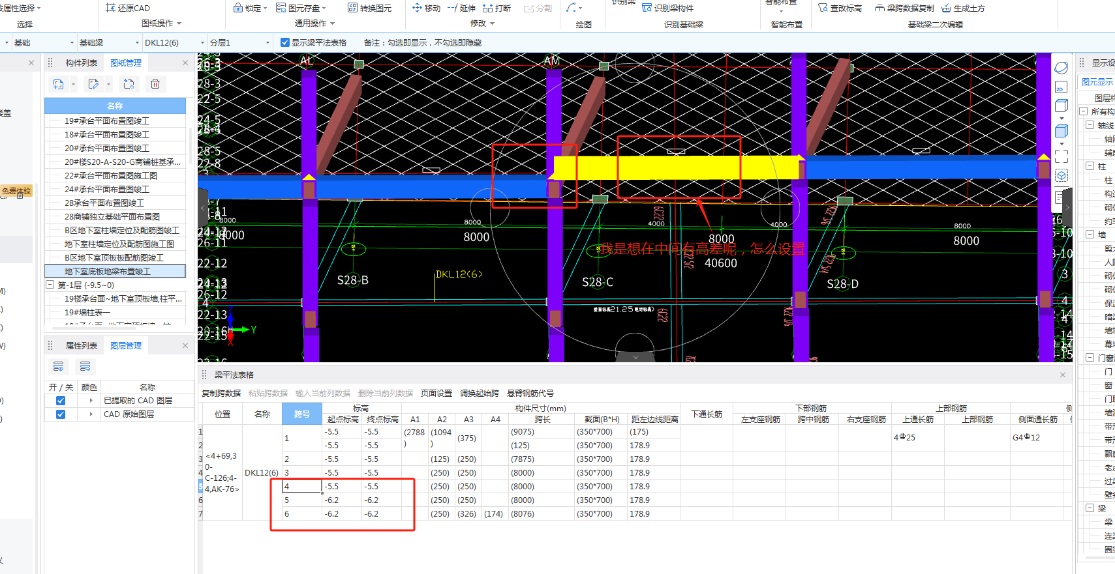Toggle the 已提取的 CAD 图层 checkbox
Image resolution: width=1115 pixels, height=574 pixels.
click(x=61, y=401)
